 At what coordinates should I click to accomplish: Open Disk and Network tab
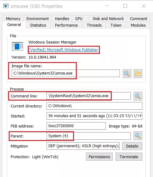[x=108, y=18]
